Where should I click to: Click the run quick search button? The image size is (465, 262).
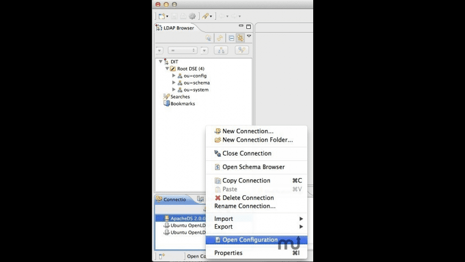242,50
